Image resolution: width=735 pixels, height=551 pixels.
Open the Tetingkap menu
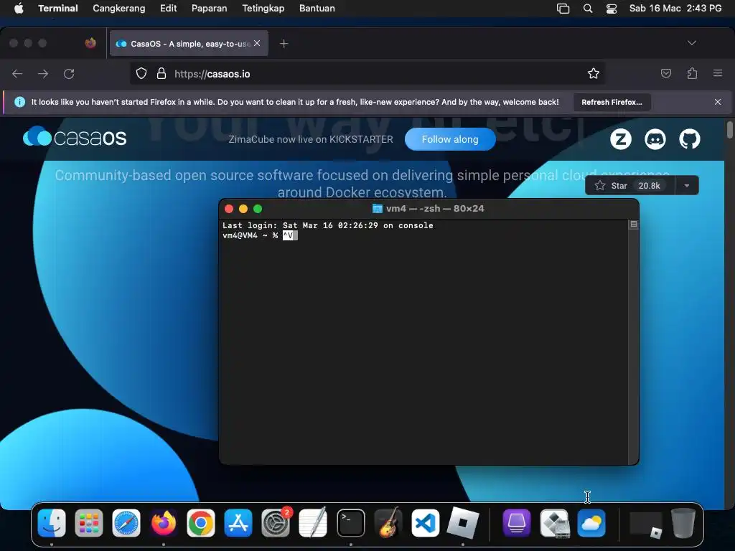pos(263,8)
